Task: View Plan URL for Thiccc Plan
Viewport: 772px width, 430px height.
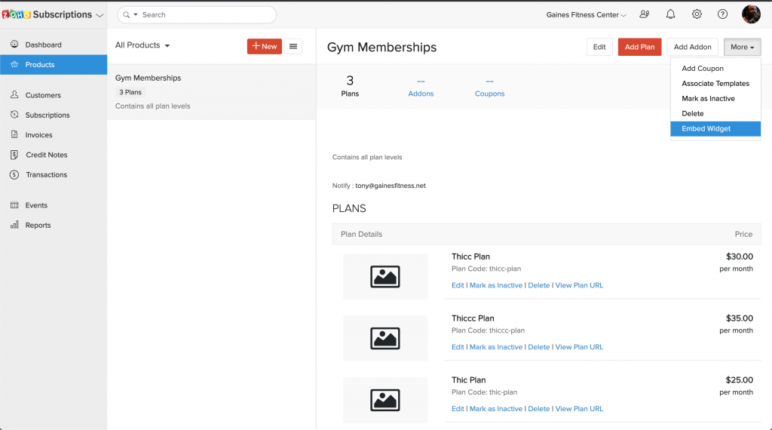Action: pyautogui.click(x=579, y=347)
